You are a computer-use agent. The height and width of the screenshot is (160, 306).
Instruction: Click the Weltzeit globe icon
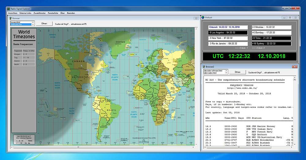click(203, 17)
